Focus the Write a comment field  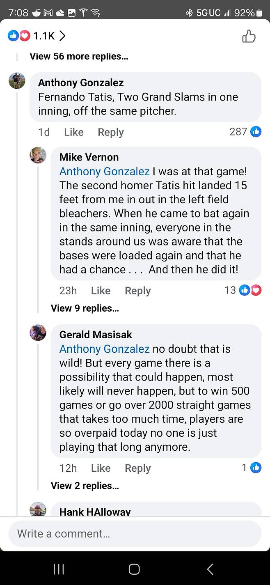(135, 534)
